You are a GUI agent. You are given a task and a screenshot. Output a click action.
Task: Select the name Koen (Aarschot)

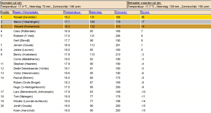coord(24,110)
